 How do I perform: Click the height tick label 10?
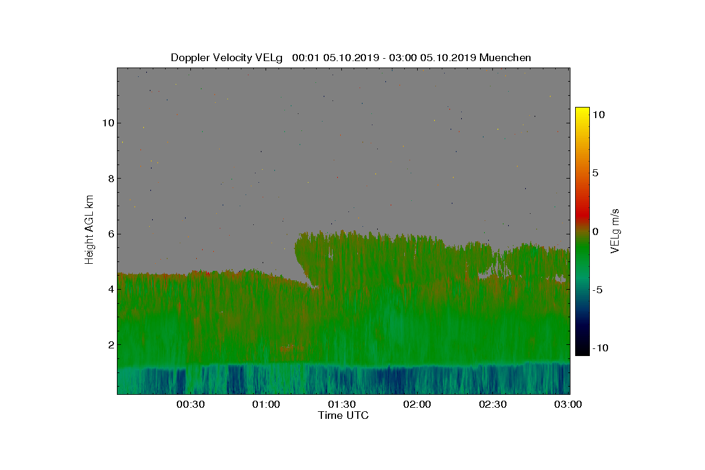tap(107, 123)
